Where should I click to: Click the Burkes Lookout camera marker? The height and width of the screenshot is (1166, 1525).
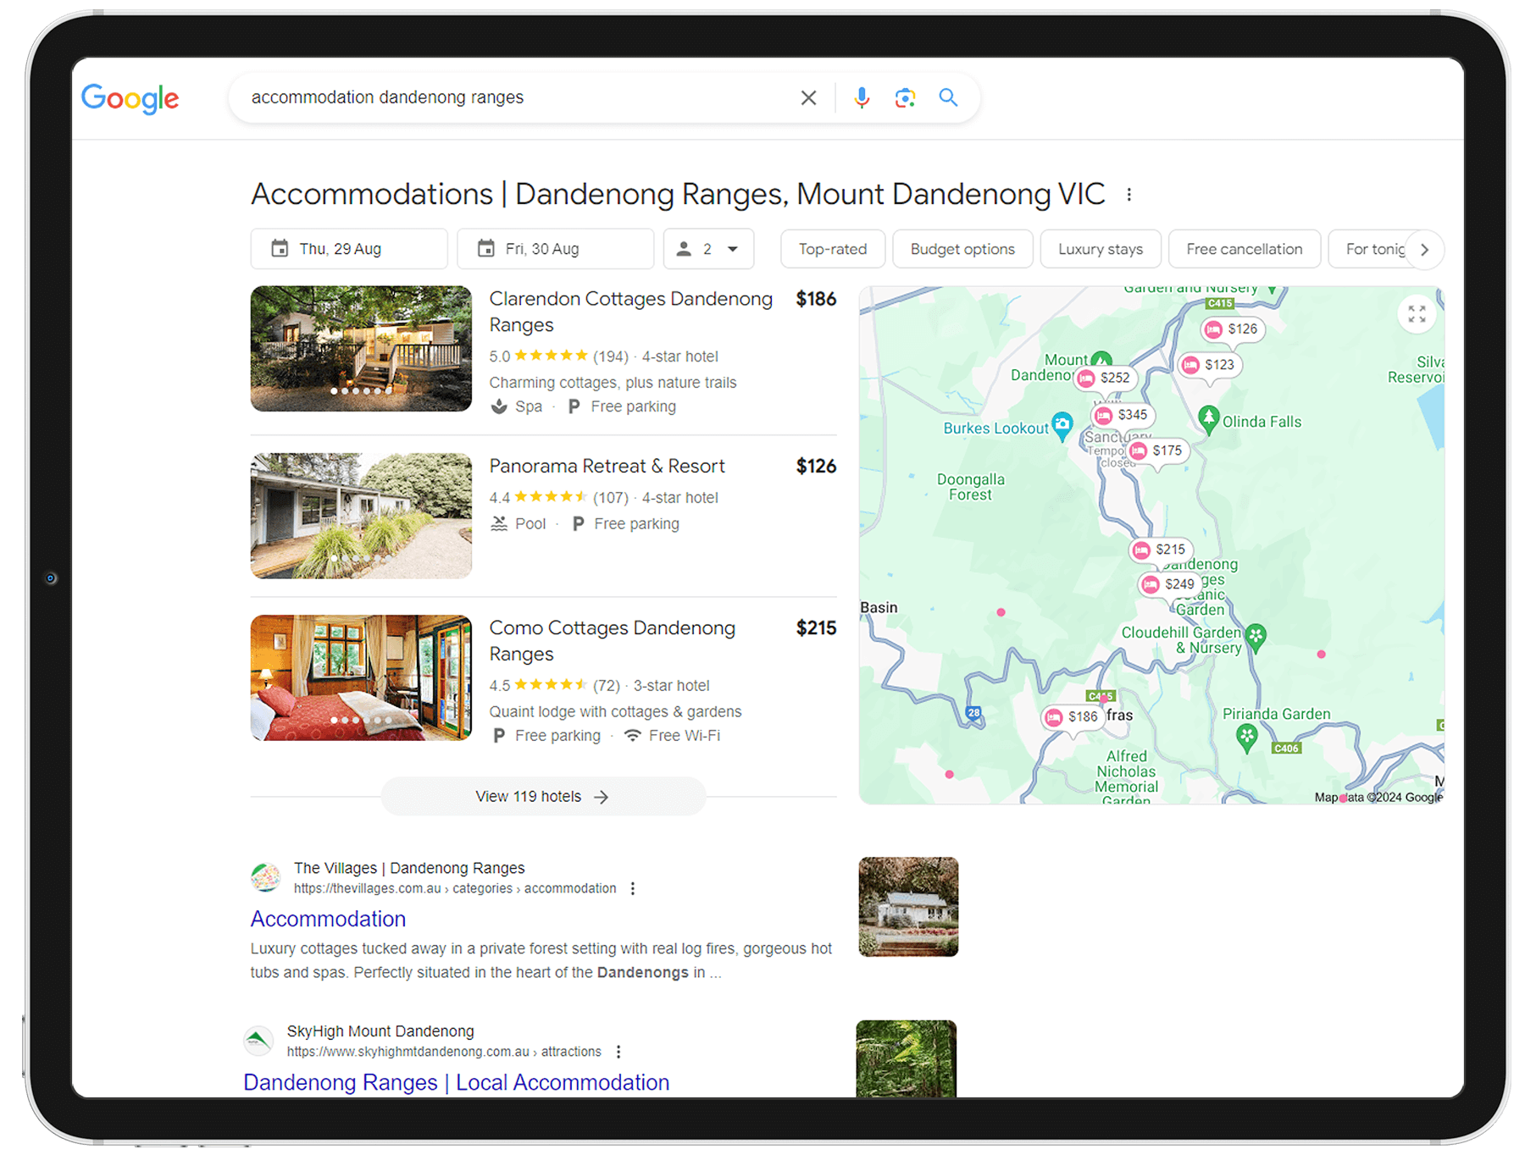click(1062, 425)
